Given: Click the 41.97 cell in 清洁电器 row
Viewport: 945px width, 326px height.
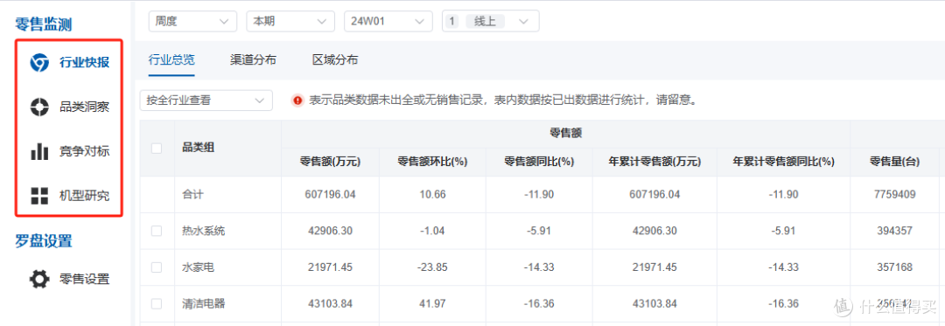Looking at the screenshot, I should coord(433,304).
